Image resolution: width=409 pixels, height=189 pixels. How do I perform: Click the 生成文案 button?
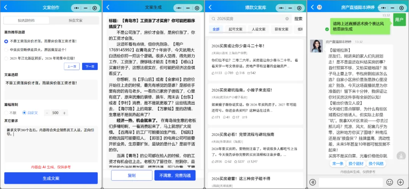click(51, 178)
